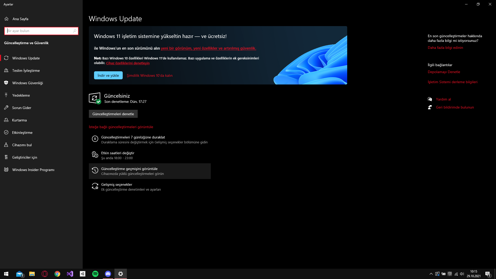The image size is (496, 279).
Task: Open Discord from the taskbar
Action: pos(108,274)
